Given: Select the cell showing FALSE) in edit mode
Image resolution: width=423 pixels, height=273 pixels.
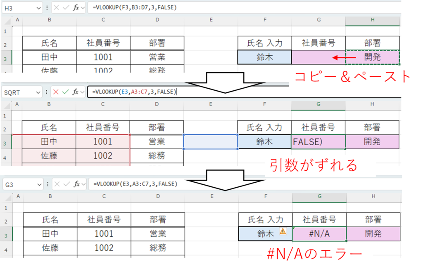Looking at the screenshot, I should [318, 142].
